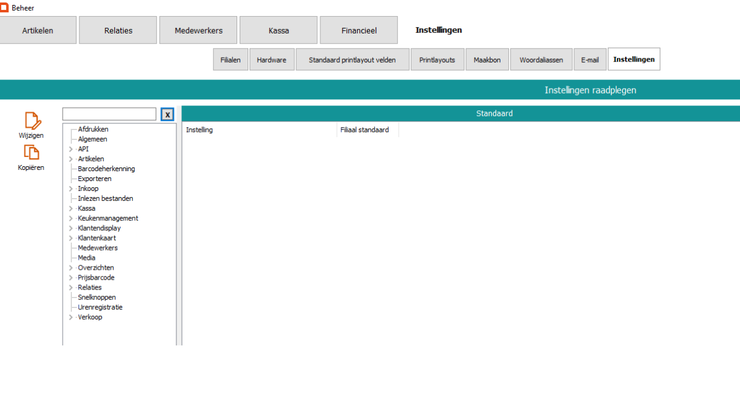Clear search with the X button
This screenshot has width=740, height=400.
(168, 115)
